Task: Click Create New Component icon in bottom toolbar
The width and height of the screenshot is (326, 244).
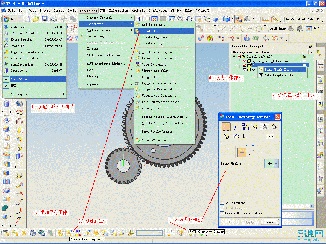Action: click(x=69, y=233)
